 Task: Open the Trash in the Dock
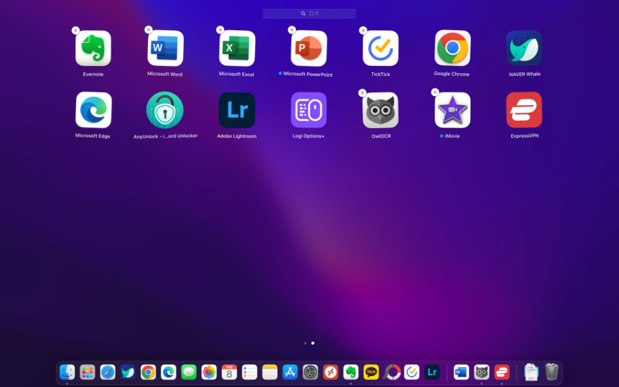click(552, 372)
